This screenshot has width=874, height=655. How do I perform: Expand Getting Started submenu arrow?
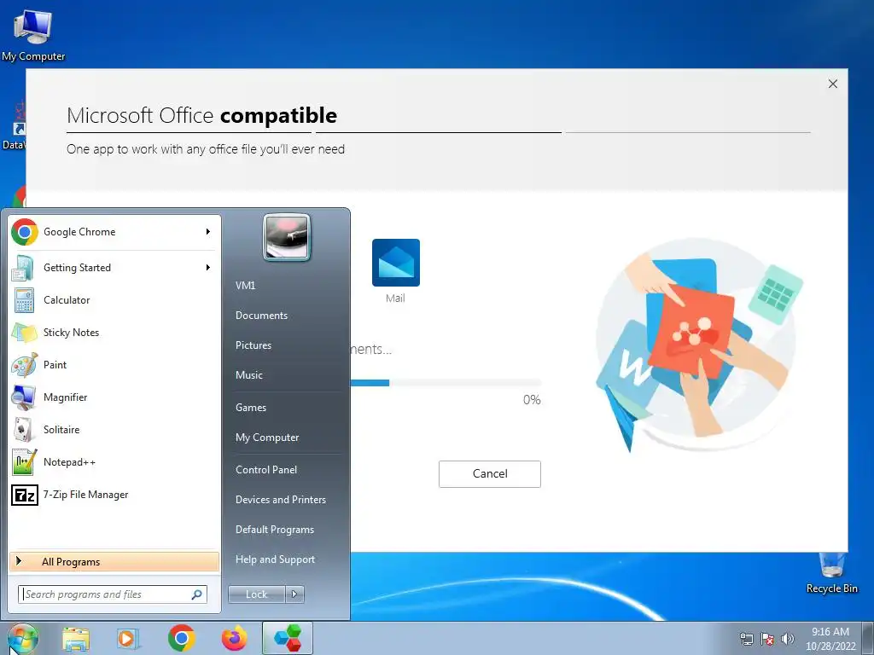tap(208, 268)
